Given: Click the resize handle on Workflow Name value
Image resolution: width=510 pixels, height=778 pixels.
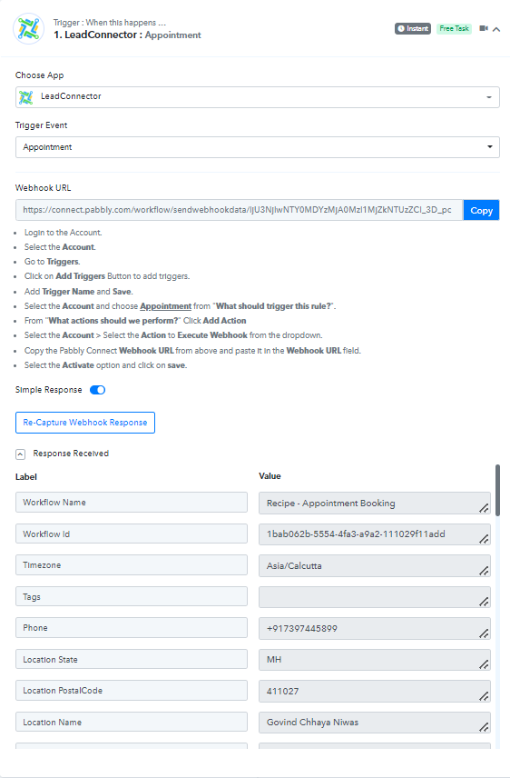Looking at the screenshot, I should [484, 508].
